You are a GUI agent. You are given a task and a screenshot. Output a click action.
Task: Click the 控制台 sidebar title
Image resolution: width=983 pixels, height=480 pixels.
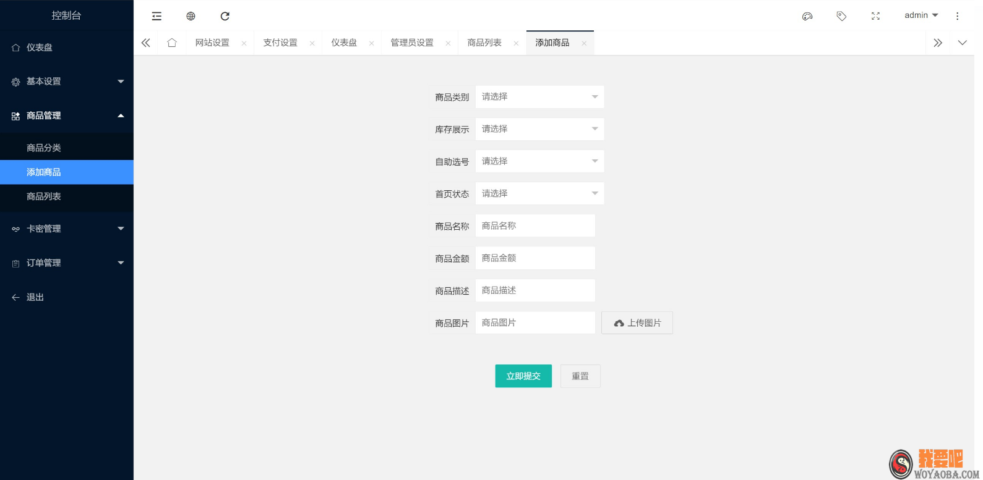tap(66, 15)
